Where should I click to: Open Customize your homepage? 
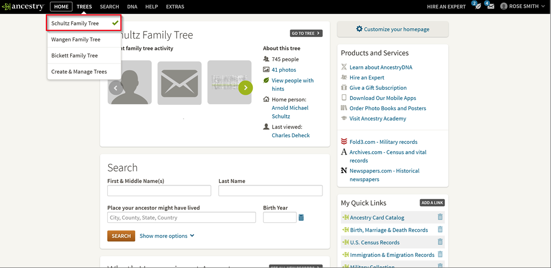tap(393, 29)
